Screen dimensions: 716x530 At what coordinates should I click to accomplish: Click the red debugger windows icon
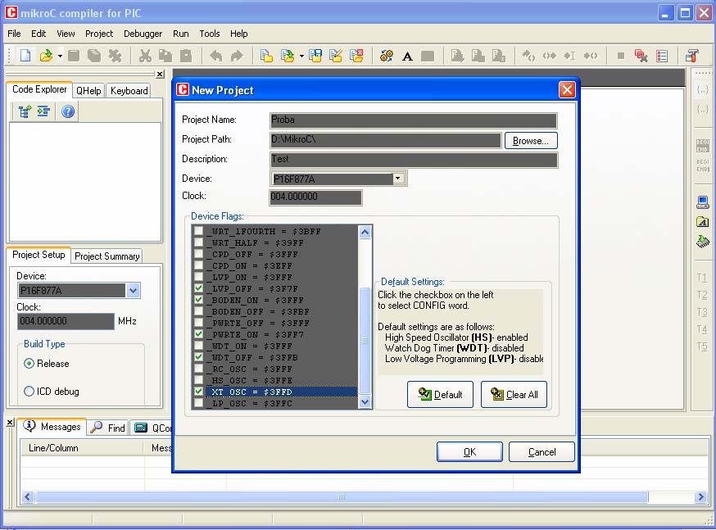point(641,56)
